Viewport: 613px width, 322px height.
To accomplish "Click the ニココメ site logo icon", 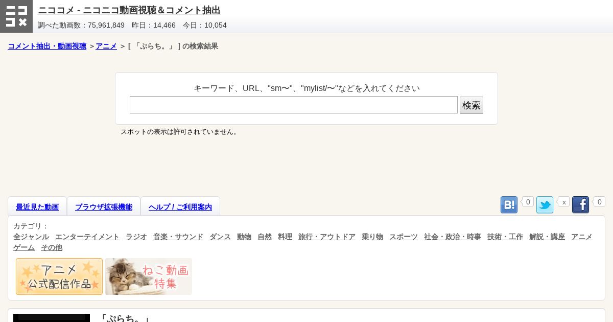I will [16, 16].
